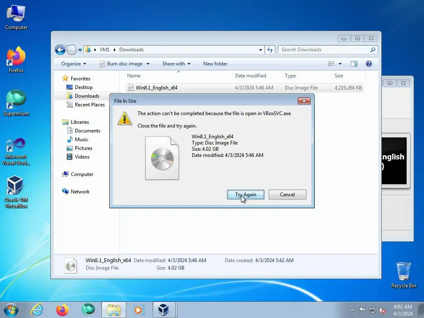The image size is (424, 318).
Task: Sort by Date modified column
Action: coord(257,76)
